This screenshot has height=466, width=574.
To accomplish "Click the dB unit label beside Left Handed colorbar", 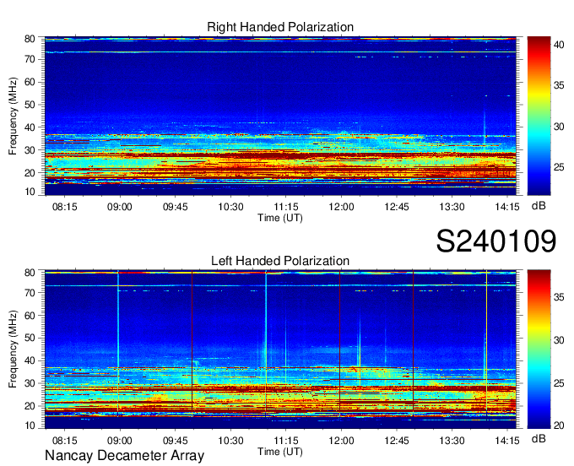I will click(539, 439).
